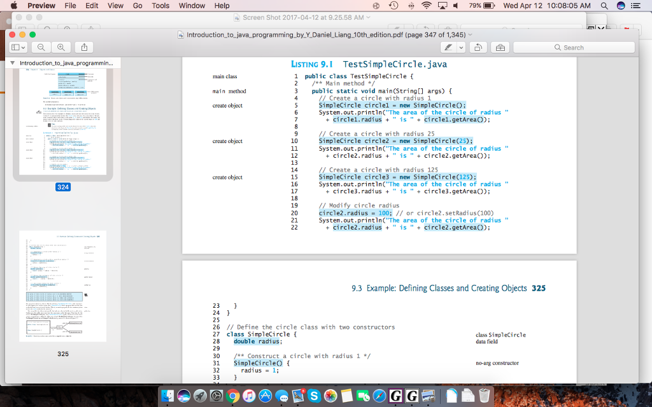This screenshot has width=652, height=407.
Task: Toggle the sidebar view options
Action: pyautogui.click(x=16, y=46)
